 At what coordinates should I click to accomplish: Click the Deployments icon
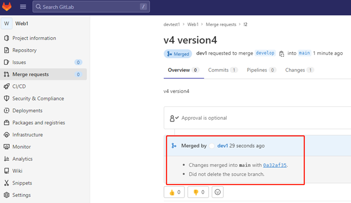coord(7,110)
